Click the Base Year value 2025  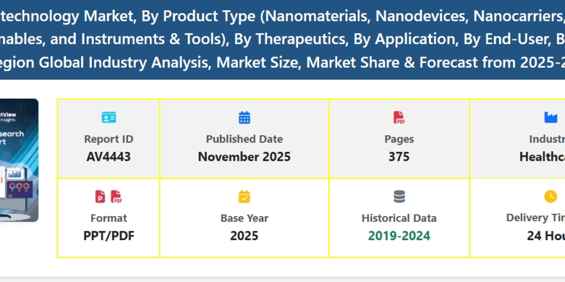pos(244,235)
